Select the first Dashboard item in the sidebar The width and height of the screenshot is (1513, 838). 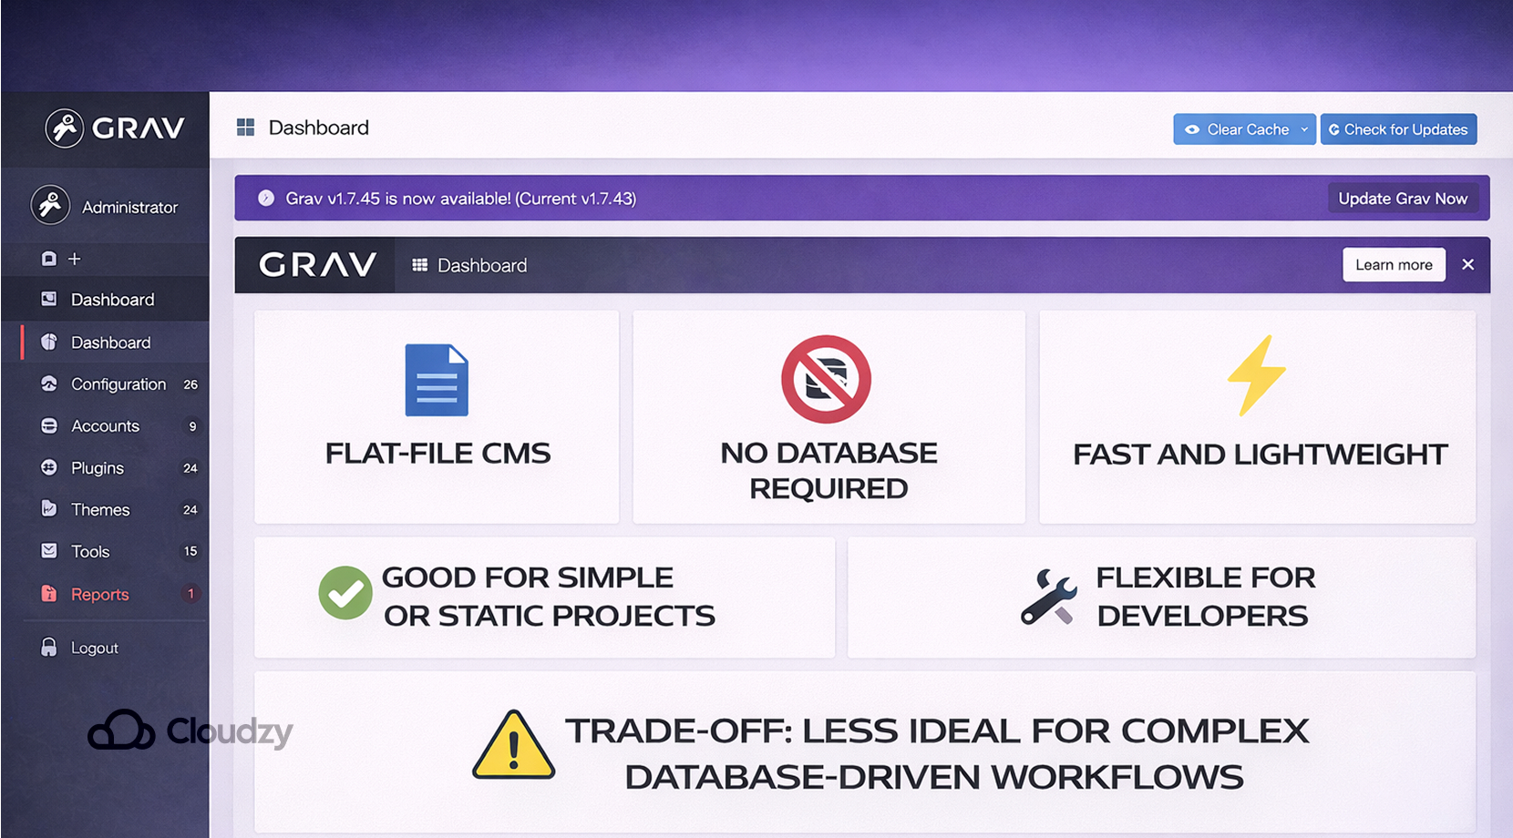point(112,299)
